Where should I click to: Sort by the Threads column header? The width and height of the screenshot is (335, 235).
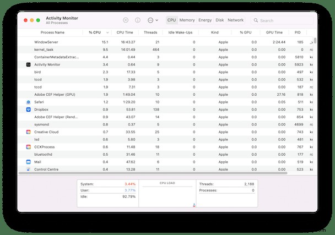pyautogui.click(x=150, y=32)
